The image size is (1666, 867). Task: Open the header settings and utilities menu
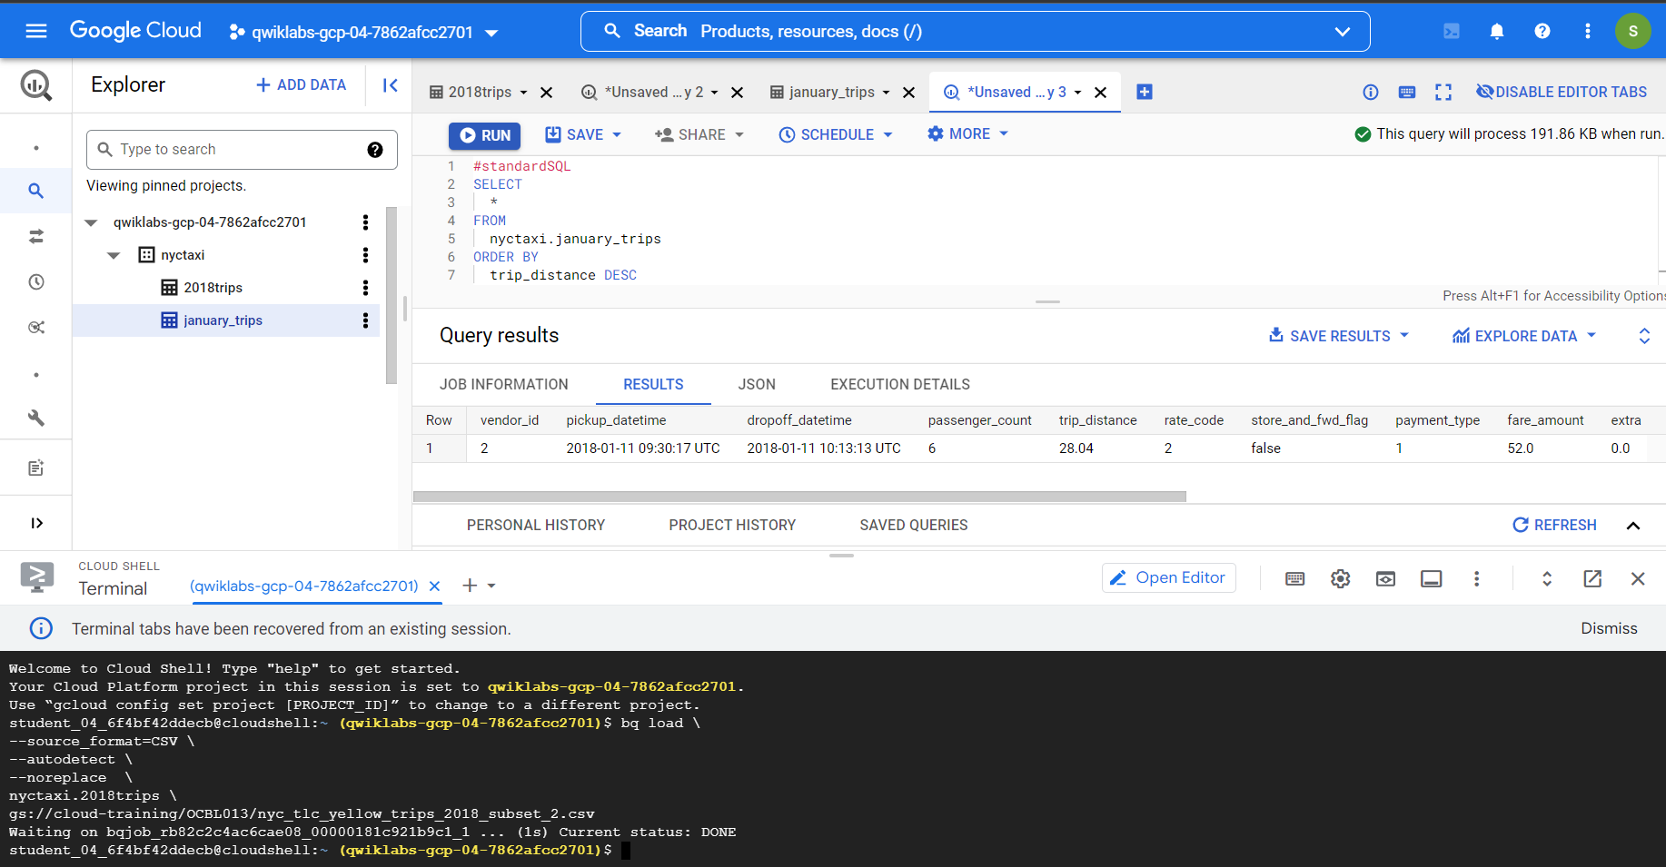coord(1588,32)
